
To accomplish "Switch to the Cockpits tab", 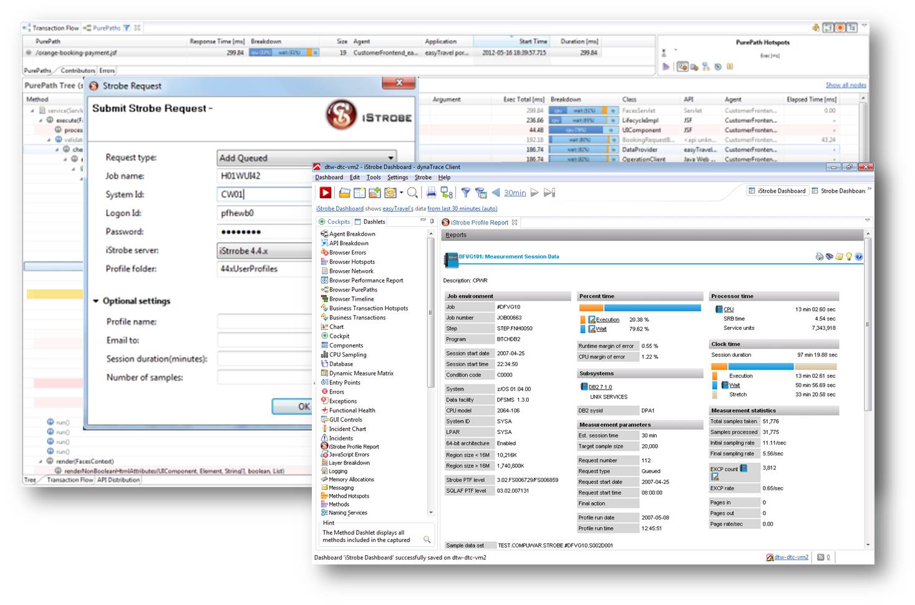I will coord(334,221).
